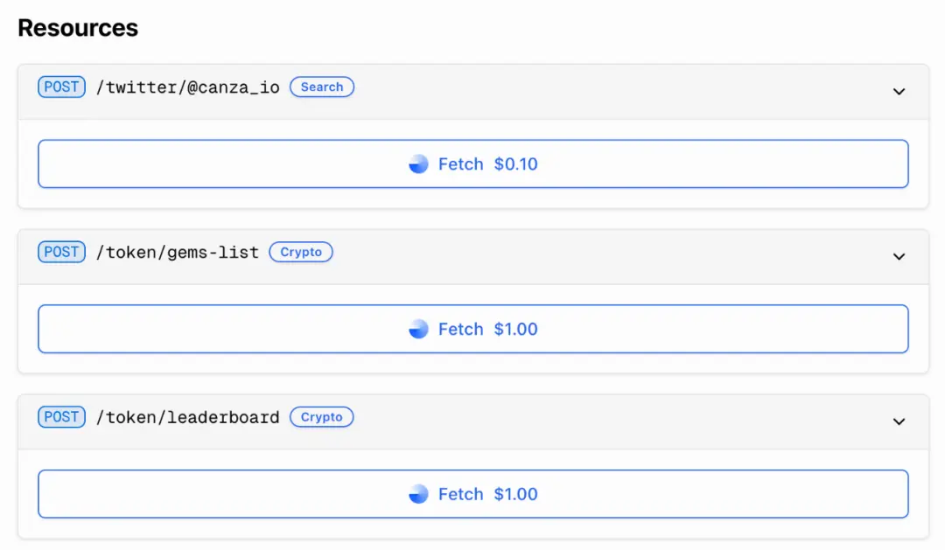Click the /token/leaderboard endpoint path
Viewport: 945px width, 550px height.
point(187,418)
